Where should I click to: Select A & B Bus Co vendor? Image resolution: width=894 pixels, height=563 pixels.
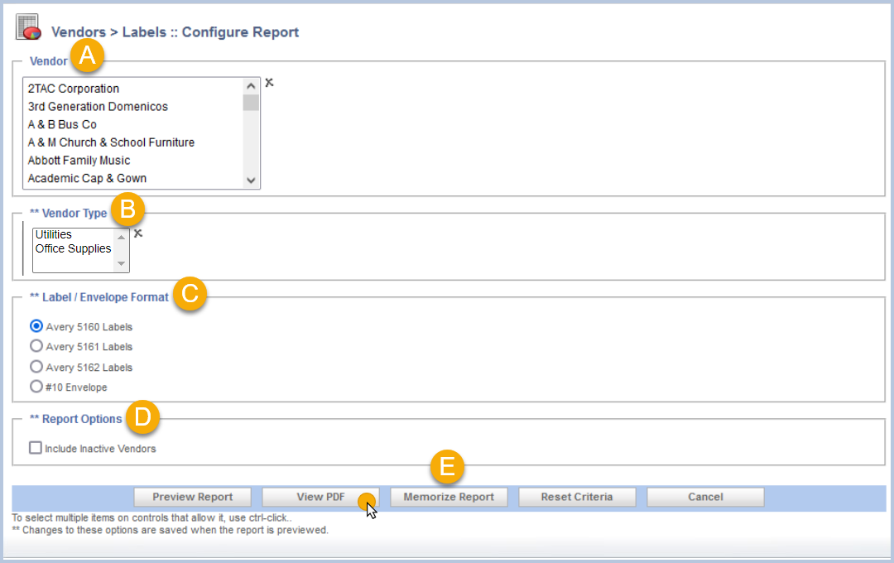click(x=62, y=124)
